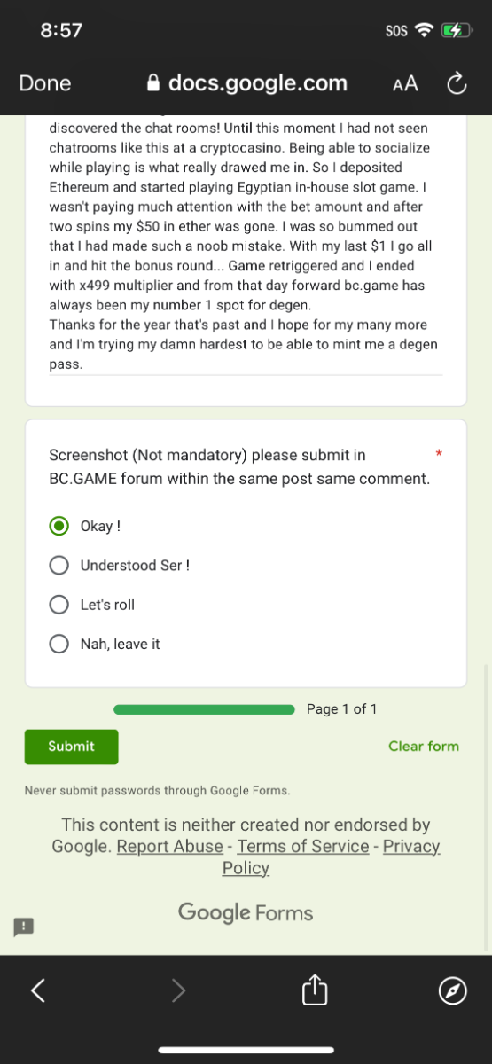Tap the lock icon beside docs.google.com
Viewport: 492px width, 1064px height.
[153, 83]
